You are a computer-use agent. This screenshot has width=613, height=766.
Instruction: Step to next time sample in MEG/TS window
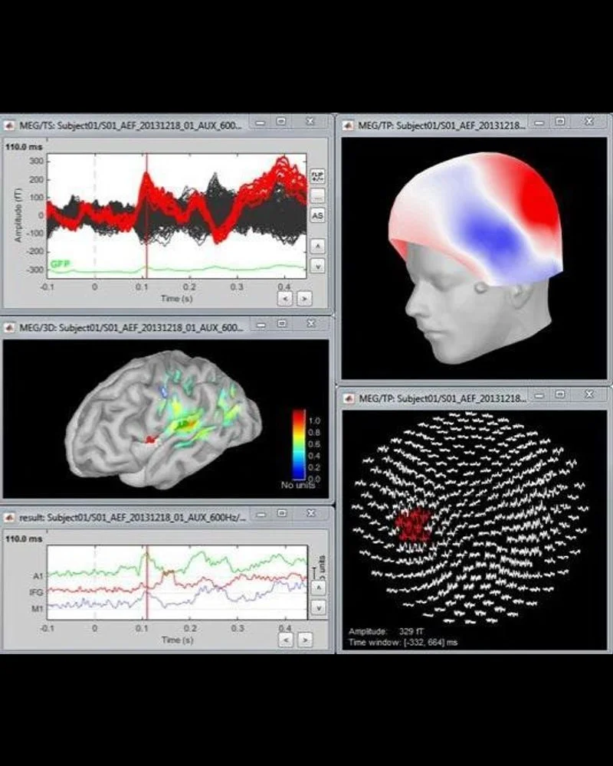pyautogui.click(x=304, y=297)
